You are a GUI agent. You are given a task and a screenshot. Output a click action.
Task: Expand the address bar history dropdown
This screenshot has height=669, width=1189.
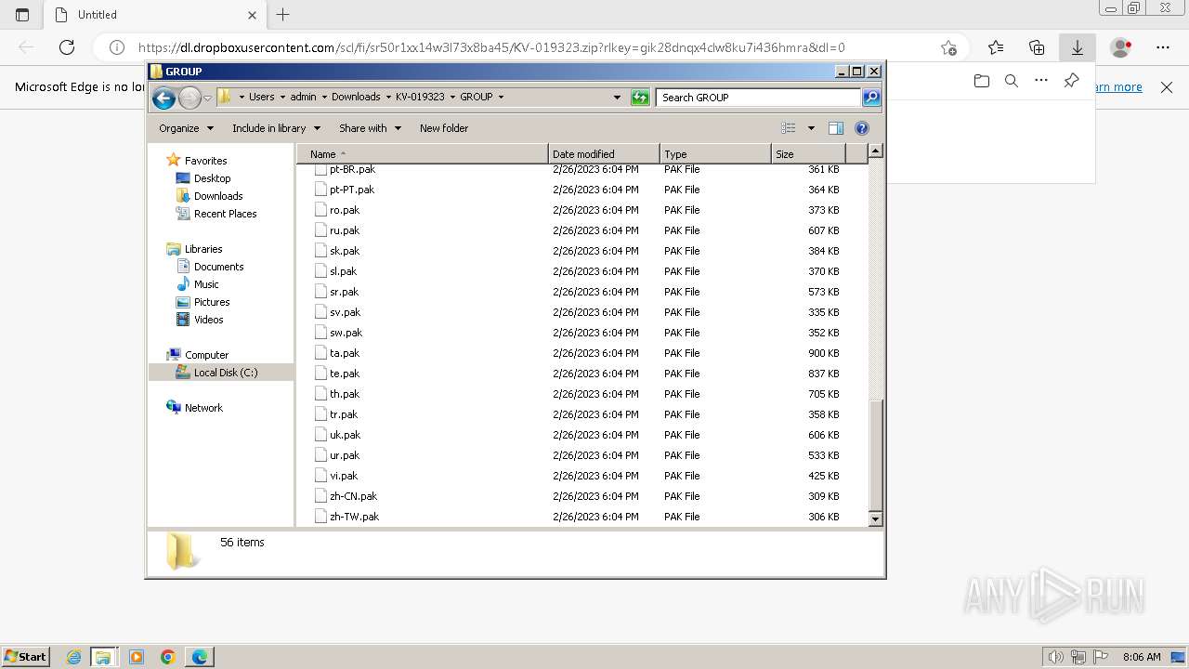pos(617,97)
